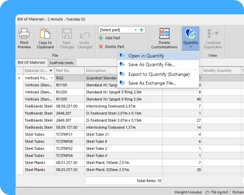Select part number 08.01.257.50 cell
Image resolution: width=244 pixels, height=195 pixels.
click(x=69, y=163)
